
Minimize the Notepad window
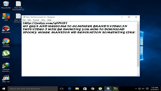[122, 17]
